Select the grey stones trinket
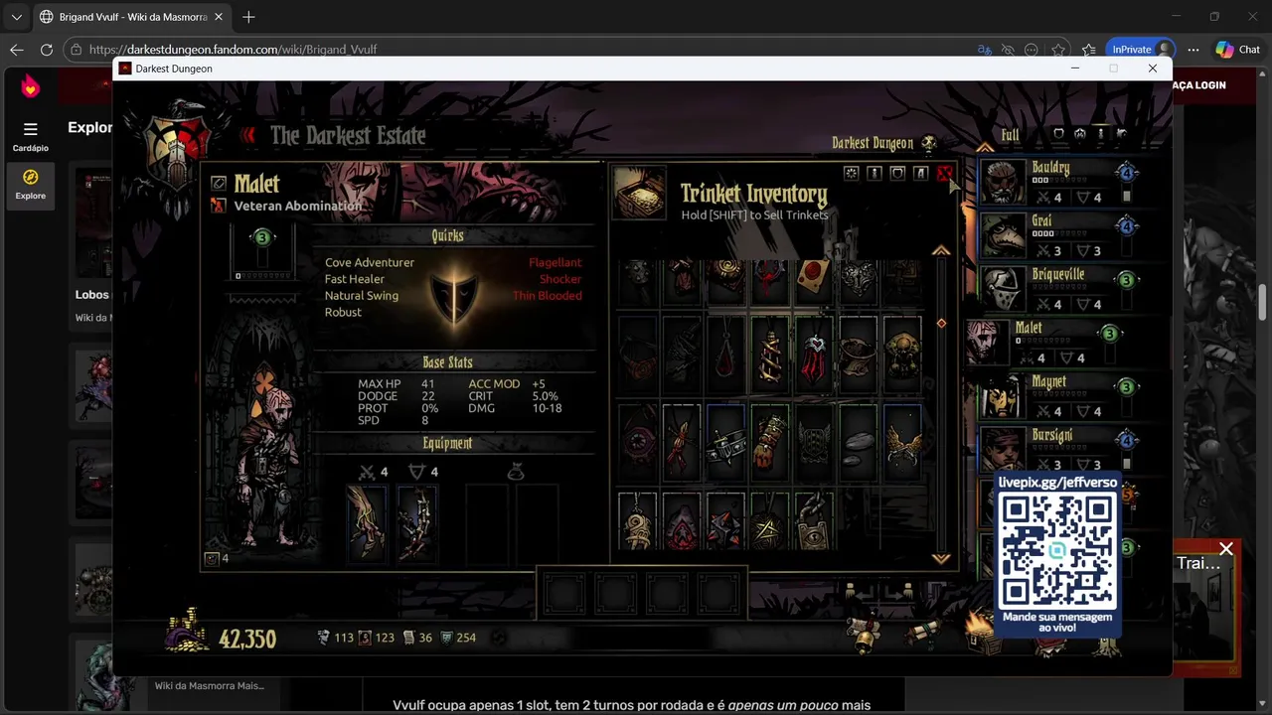The image size is (1272, 715). pos(858,443)
